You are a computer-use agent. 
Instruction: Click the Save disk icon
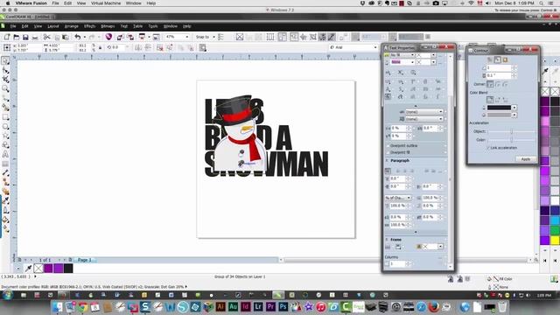(25, 37)
